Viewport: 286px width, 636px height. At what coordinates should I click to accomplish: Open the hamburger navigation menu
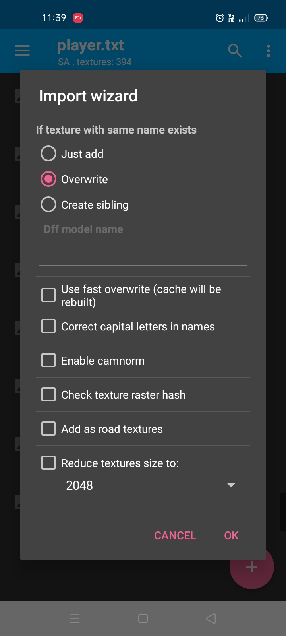(22, 50)
